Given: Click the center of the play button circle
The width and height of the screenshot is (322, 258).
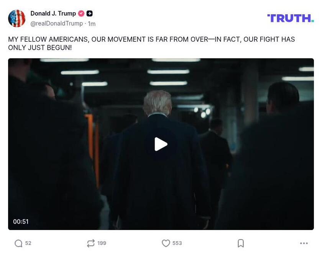Looking at the screenshot, I should click(x=161, y=144).
